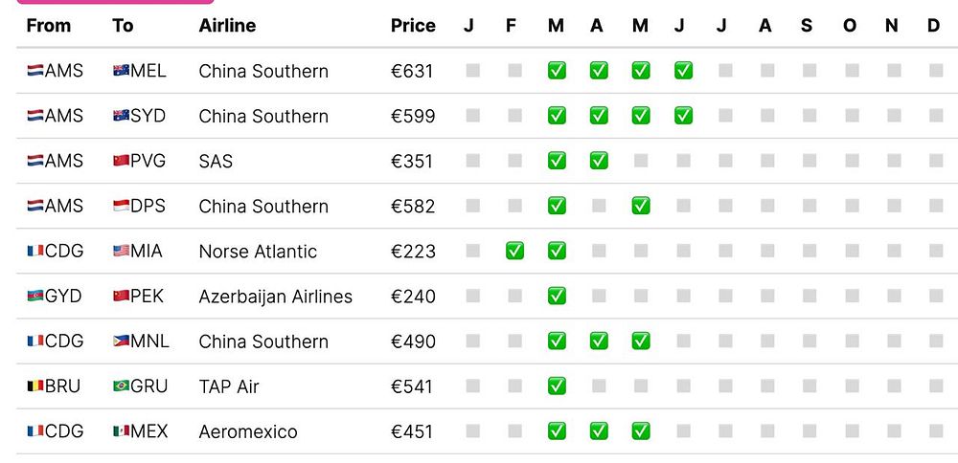Click the Azerbaijan flag beside GYD
The image size is (958, 463).
35,296
